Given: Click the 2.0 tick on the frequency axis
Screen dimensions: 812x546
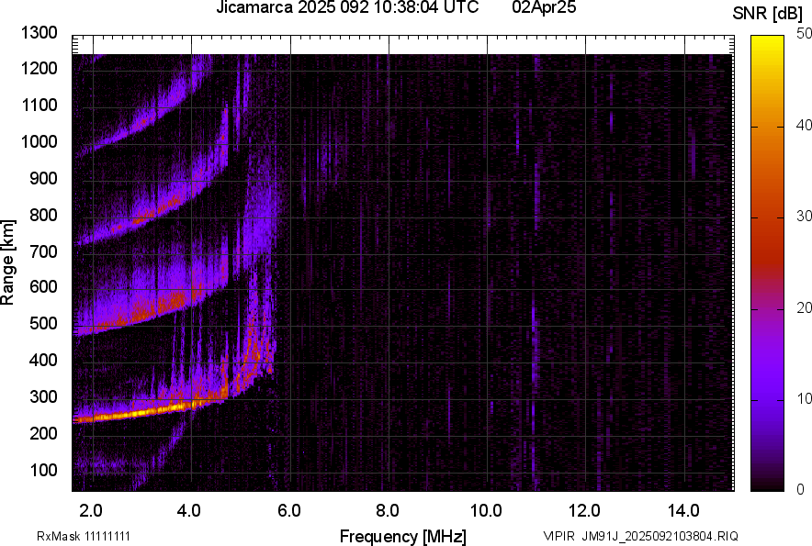Looking at the screenshot, I should [x=91, y=510].
